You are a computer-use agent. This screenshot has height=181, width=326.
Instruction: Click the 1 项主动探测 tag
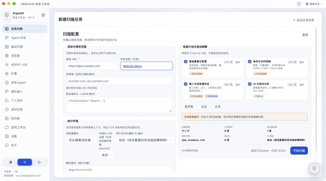pos(196,74)
